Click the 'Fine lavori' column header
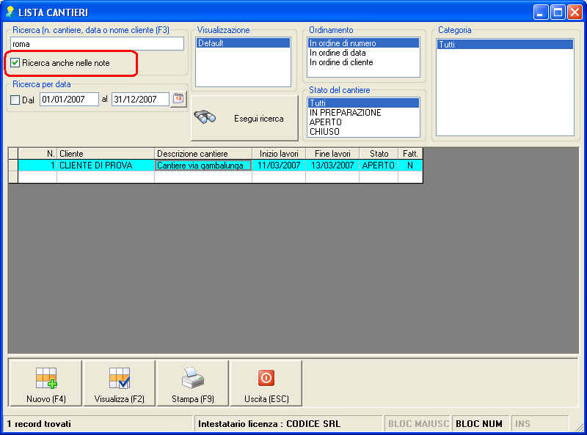The height and width of the screenshot is (435, 587). tap(332, 154)
